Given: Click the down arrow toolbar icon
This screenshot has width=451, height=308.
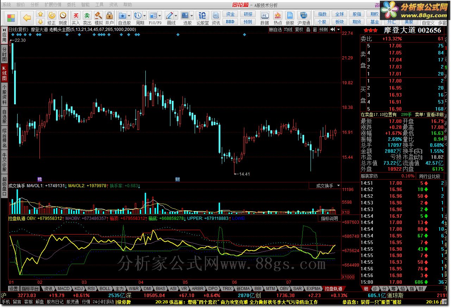Looking at the screenshot, I should coord(40,21).
